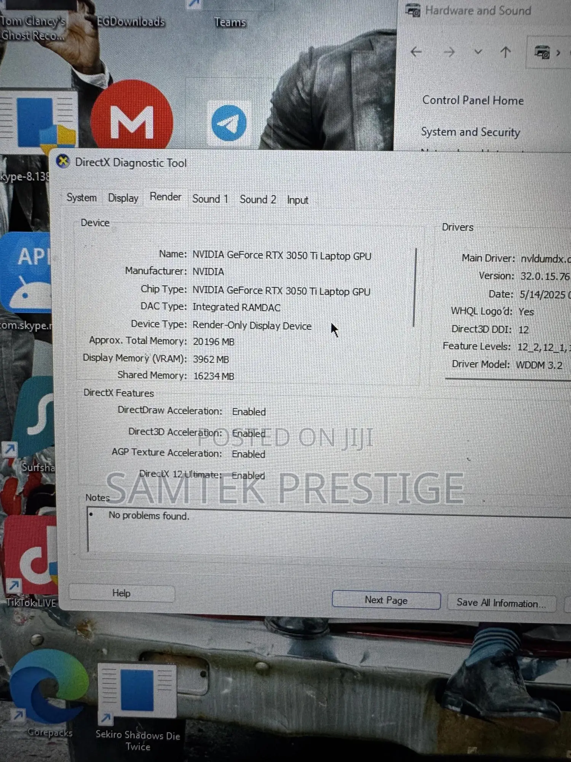Screen dimensions: 571x762
Task: Select the NVIDIA GeForce RTX 3050 Ti Name value
Action: click(282, 255)
